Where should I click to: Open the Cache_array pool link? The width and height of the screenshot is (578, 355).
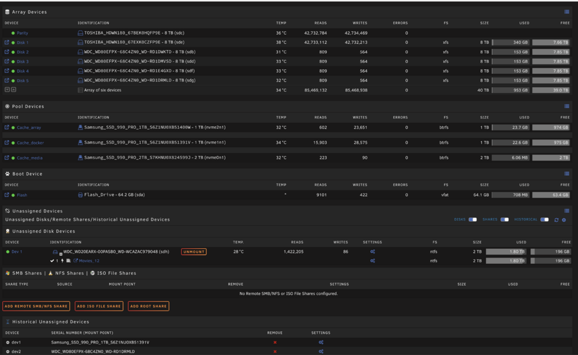29,128
